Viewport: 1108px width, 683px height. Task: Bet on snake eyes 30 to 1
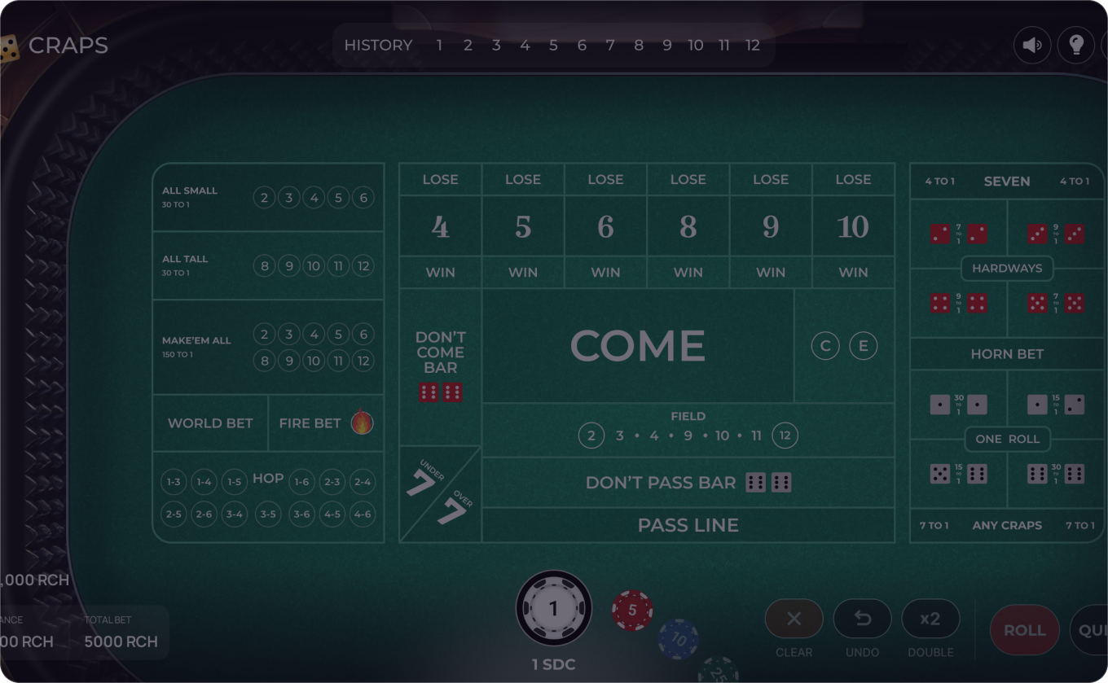pyautogui.click(x=958, y=405)
